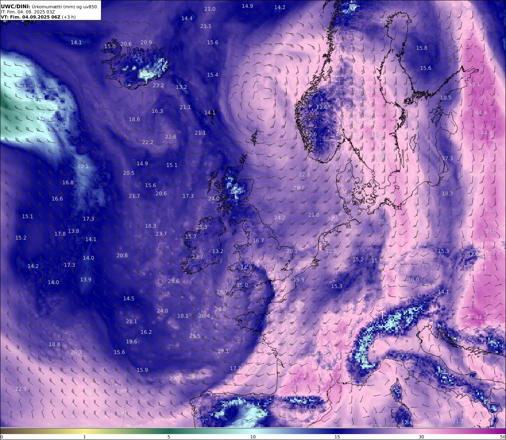Image resolution: width=506 pixels, height=440 pixels.
Task: Click the map value 26.4
Action: coord(204,316)
